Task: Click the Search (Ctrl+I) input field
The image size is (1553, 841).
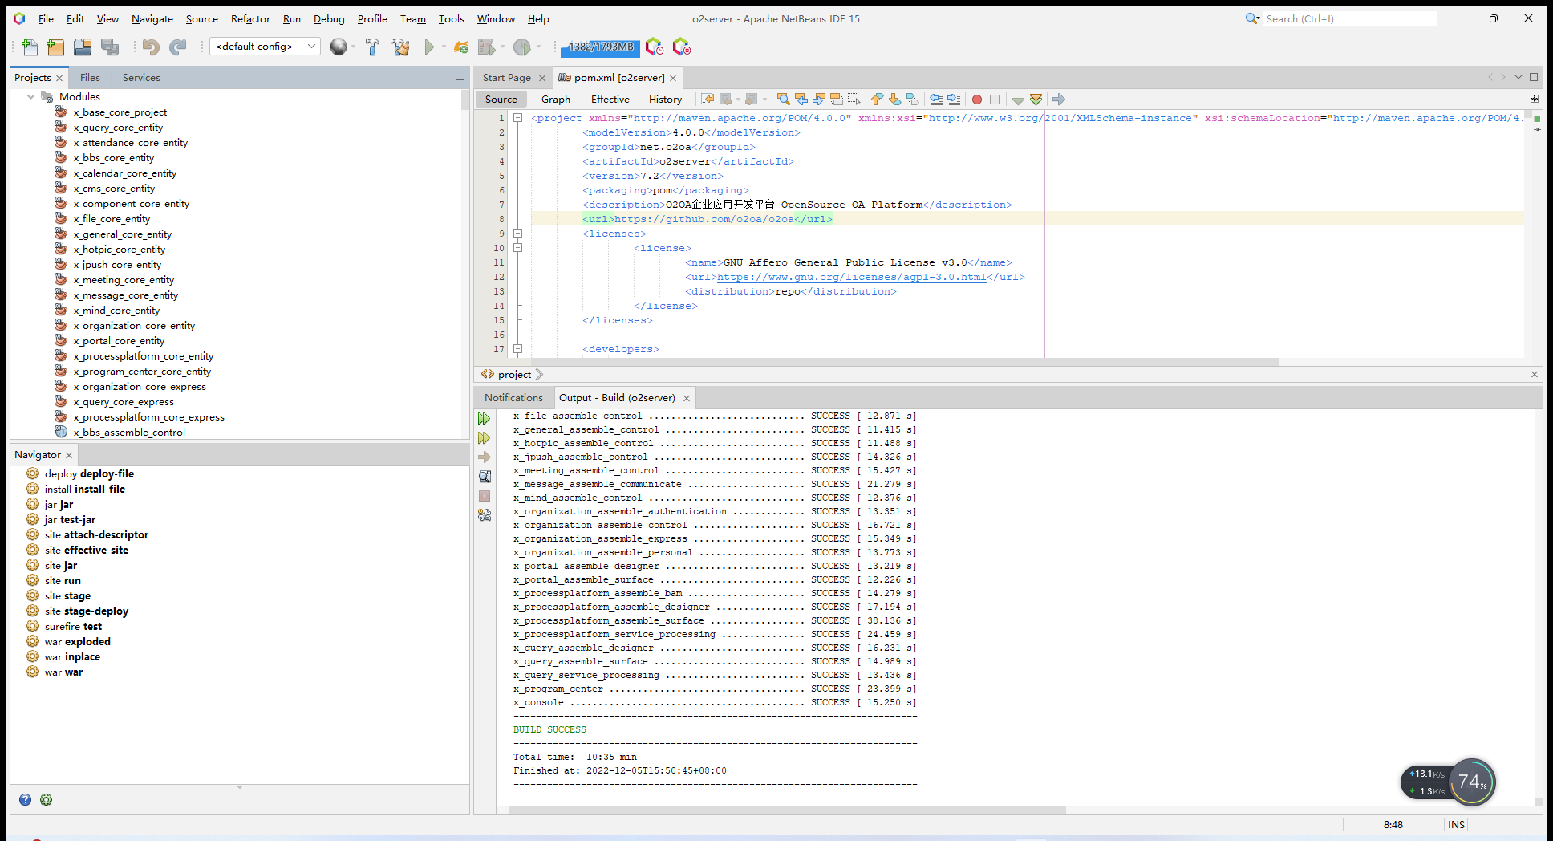Action: [x=1349, y=18]
